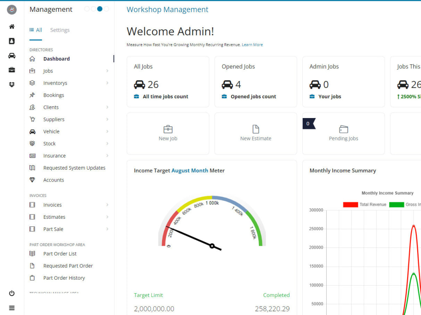Viewport: 421px width, 315px height.
Task: Toggle the green Gross Income legend swatch
Action: pos(396,205)
